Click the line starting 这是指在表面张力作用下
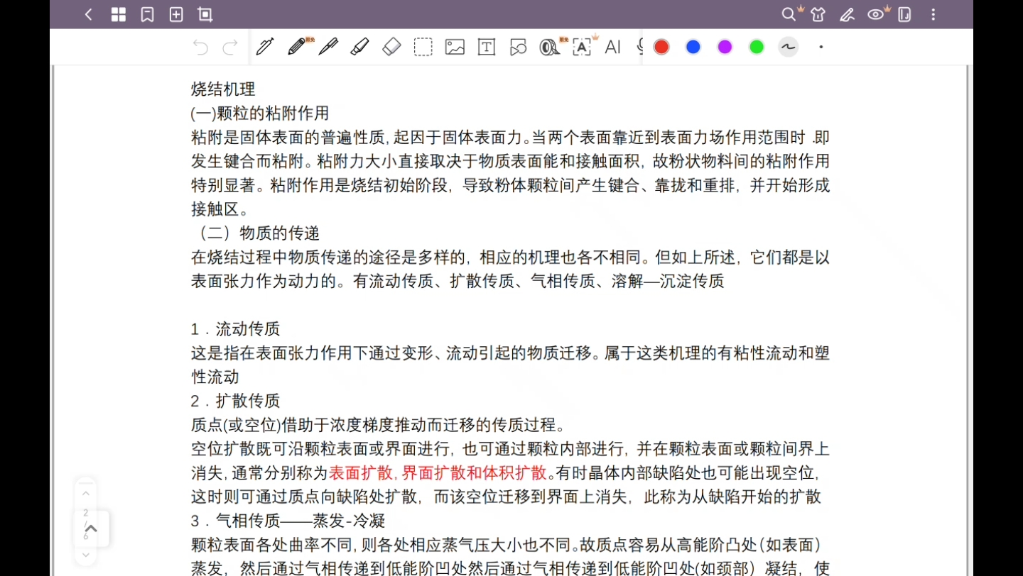Viewport: 1023px width, 576px height. click(510, 353)
